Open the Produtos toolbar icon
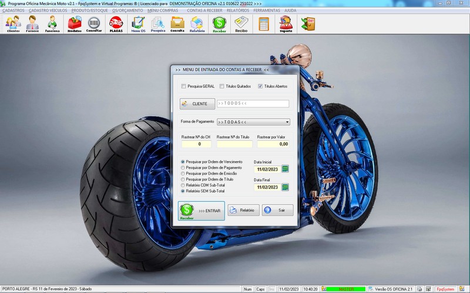Screen dimensions: 470x293 click(75, 24)
